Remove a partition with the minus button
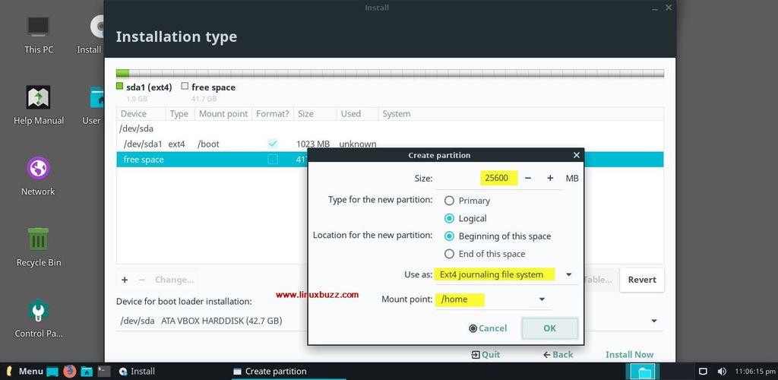778x380 pixels. point(141,280)
